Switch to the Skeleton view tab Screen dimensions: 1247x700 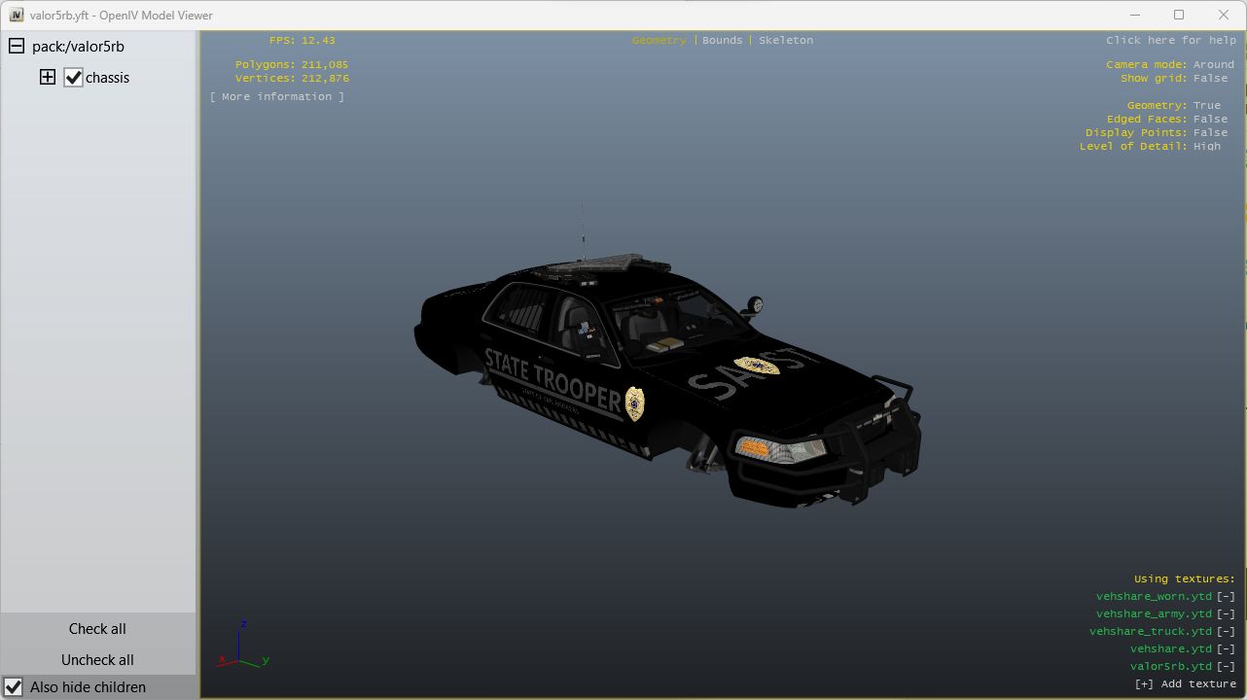[x=785, y=41]
